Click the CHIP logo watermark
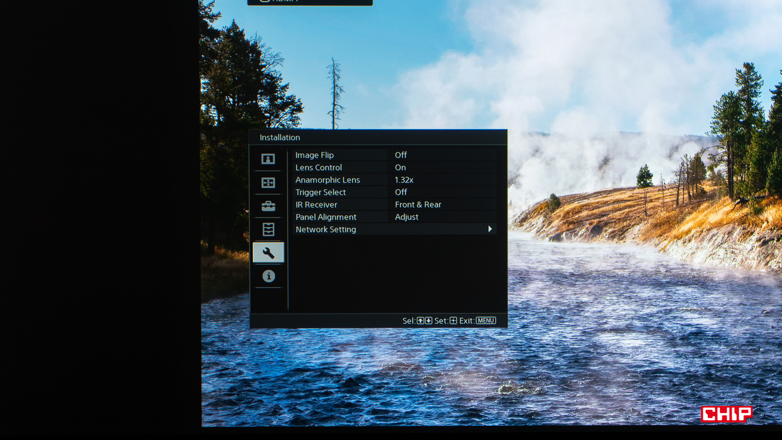The width and height of the screenshot is (782, 440). click(726, 414)
